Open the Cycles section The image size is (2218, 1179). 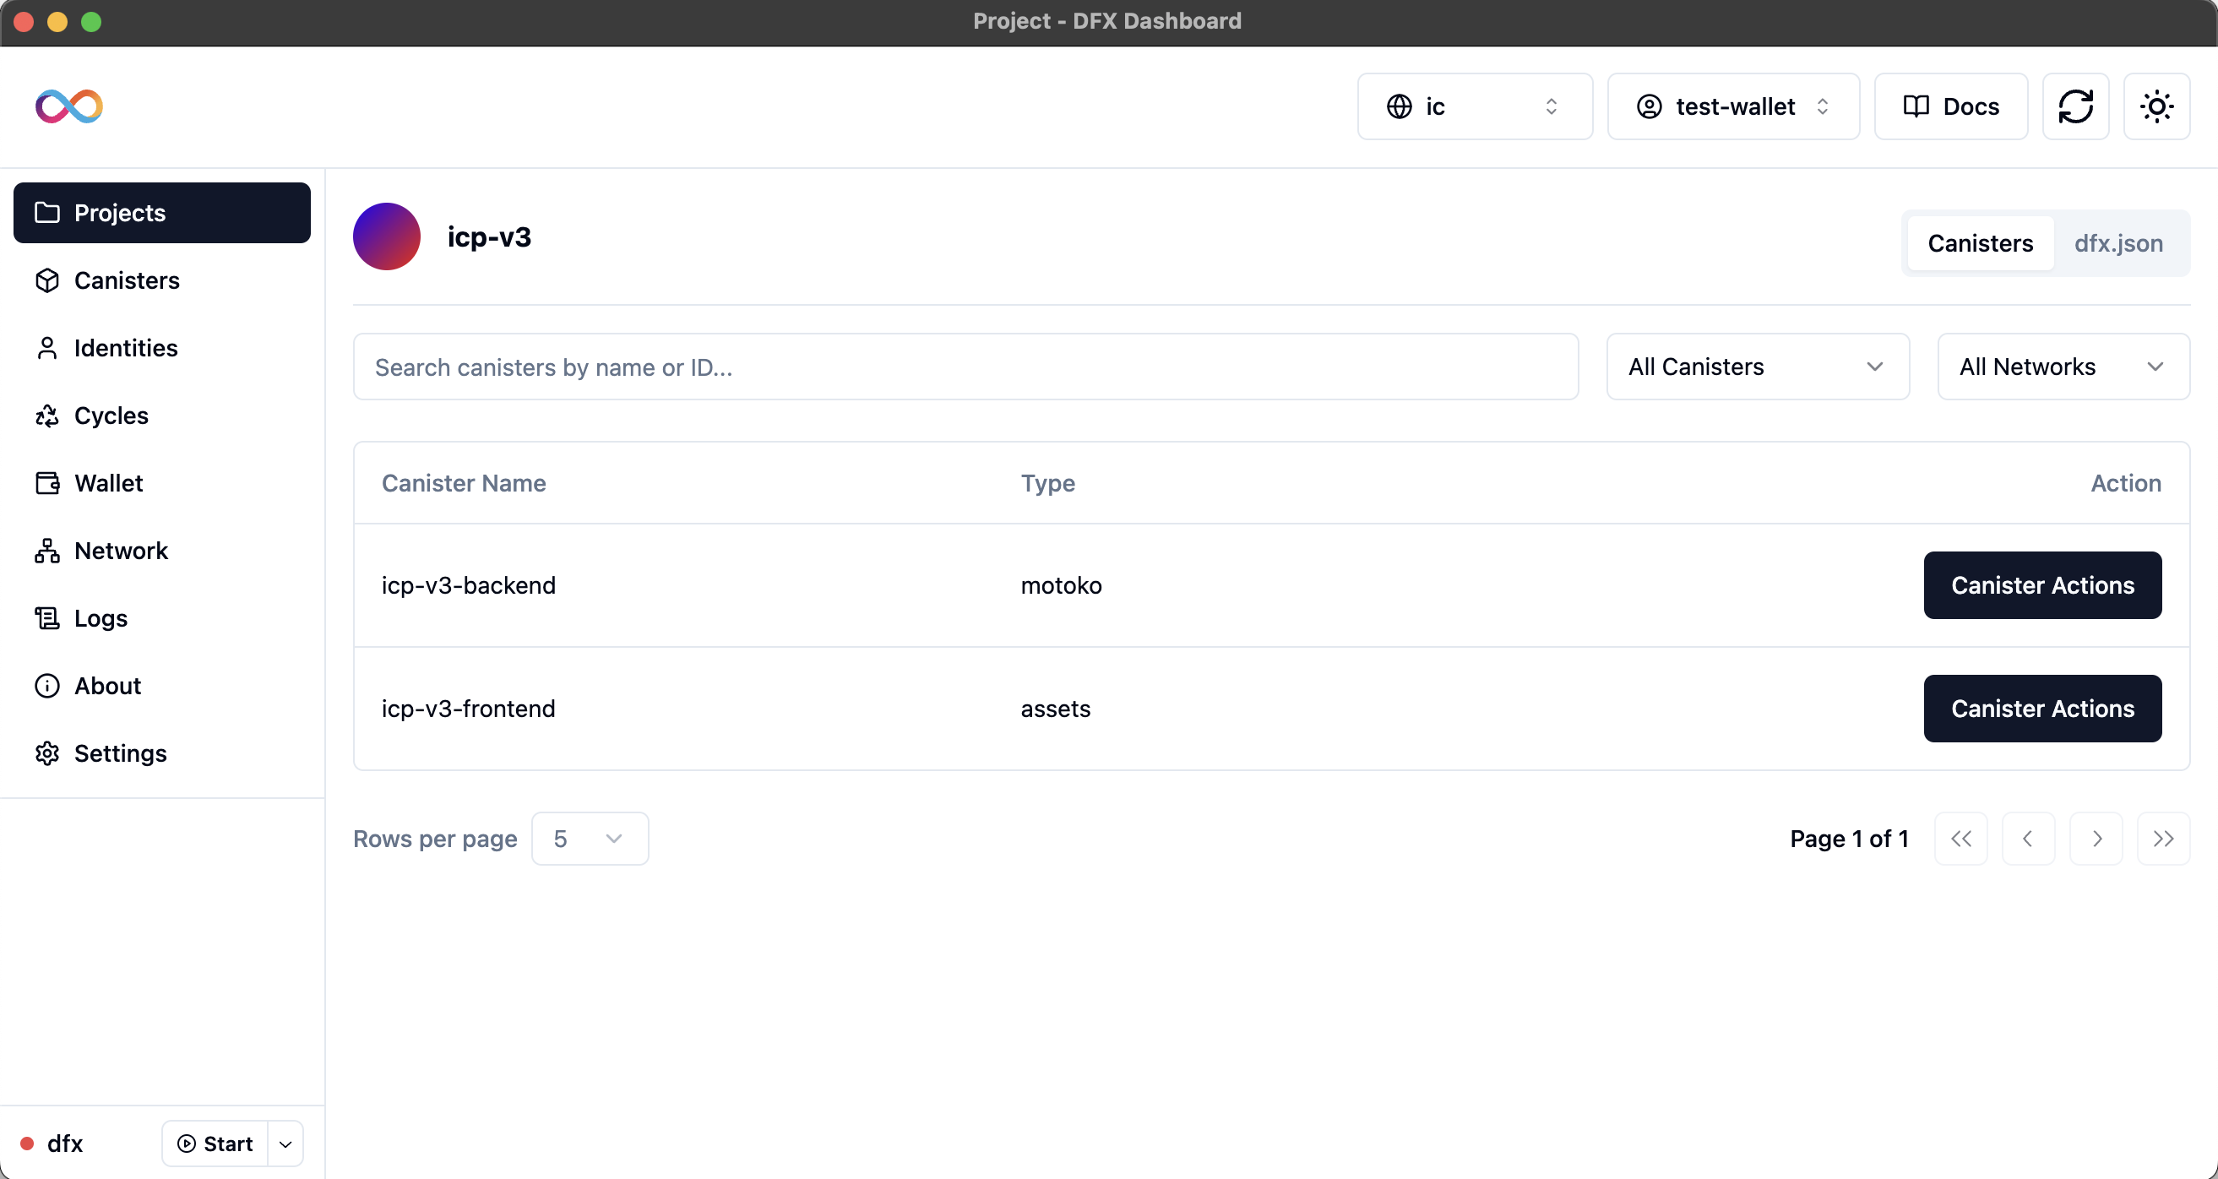(x=111, y=416)
